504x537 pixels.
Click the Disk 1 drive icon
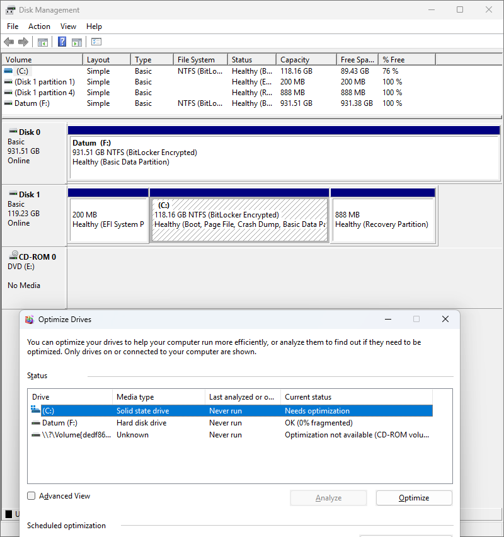pos(13,193)
